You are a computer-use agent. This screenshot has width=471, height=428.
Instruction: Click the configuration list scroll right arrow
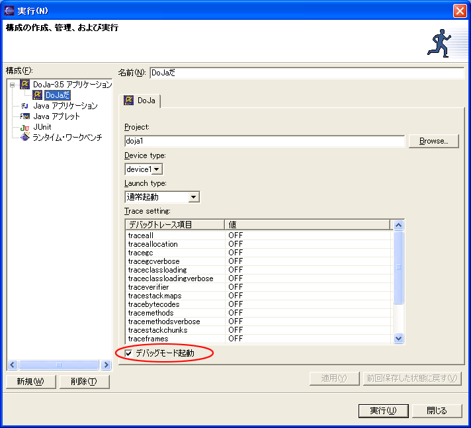click(106, 365)
